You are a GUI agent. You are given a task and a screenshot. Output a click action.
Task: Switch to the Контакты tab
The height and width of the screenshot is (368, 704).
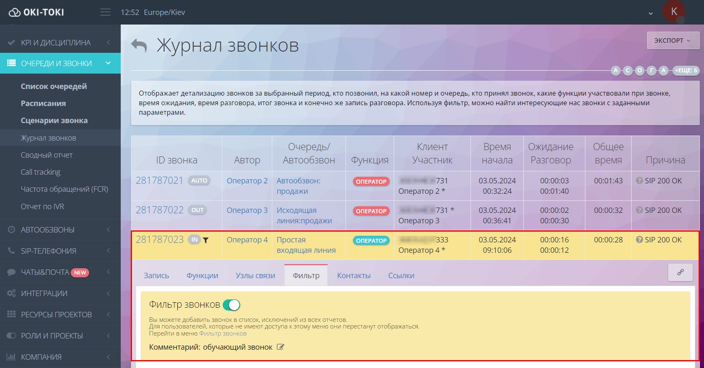pos(354,275)
